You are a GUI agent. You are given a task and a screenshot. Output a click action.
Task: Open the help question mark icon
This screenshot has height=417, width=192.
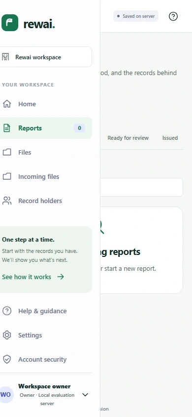(x=173, y=16)
